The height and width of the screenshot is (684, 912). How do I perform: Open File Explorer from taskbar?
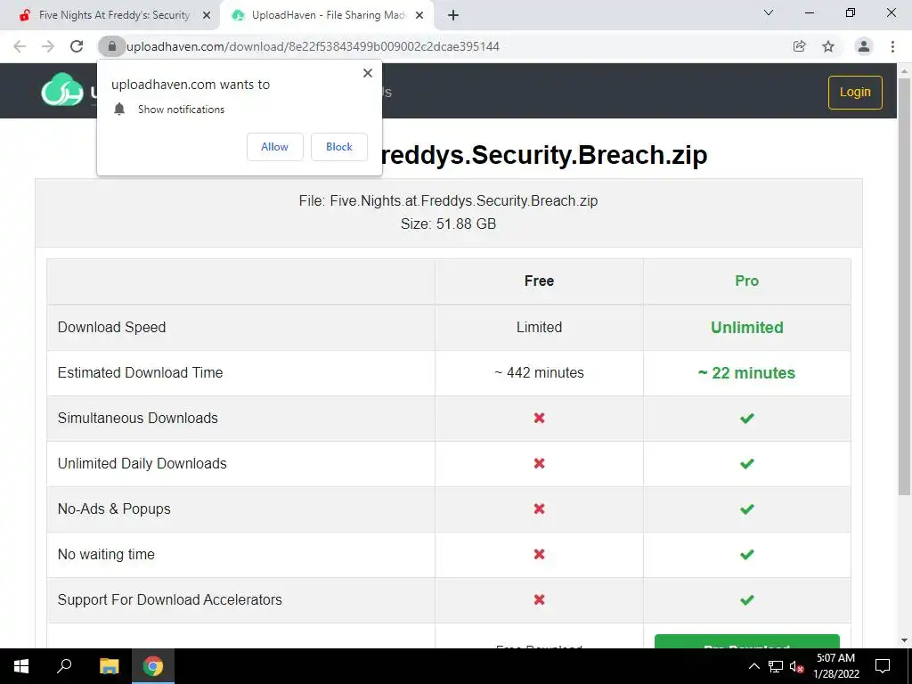[x=109, y=666]
